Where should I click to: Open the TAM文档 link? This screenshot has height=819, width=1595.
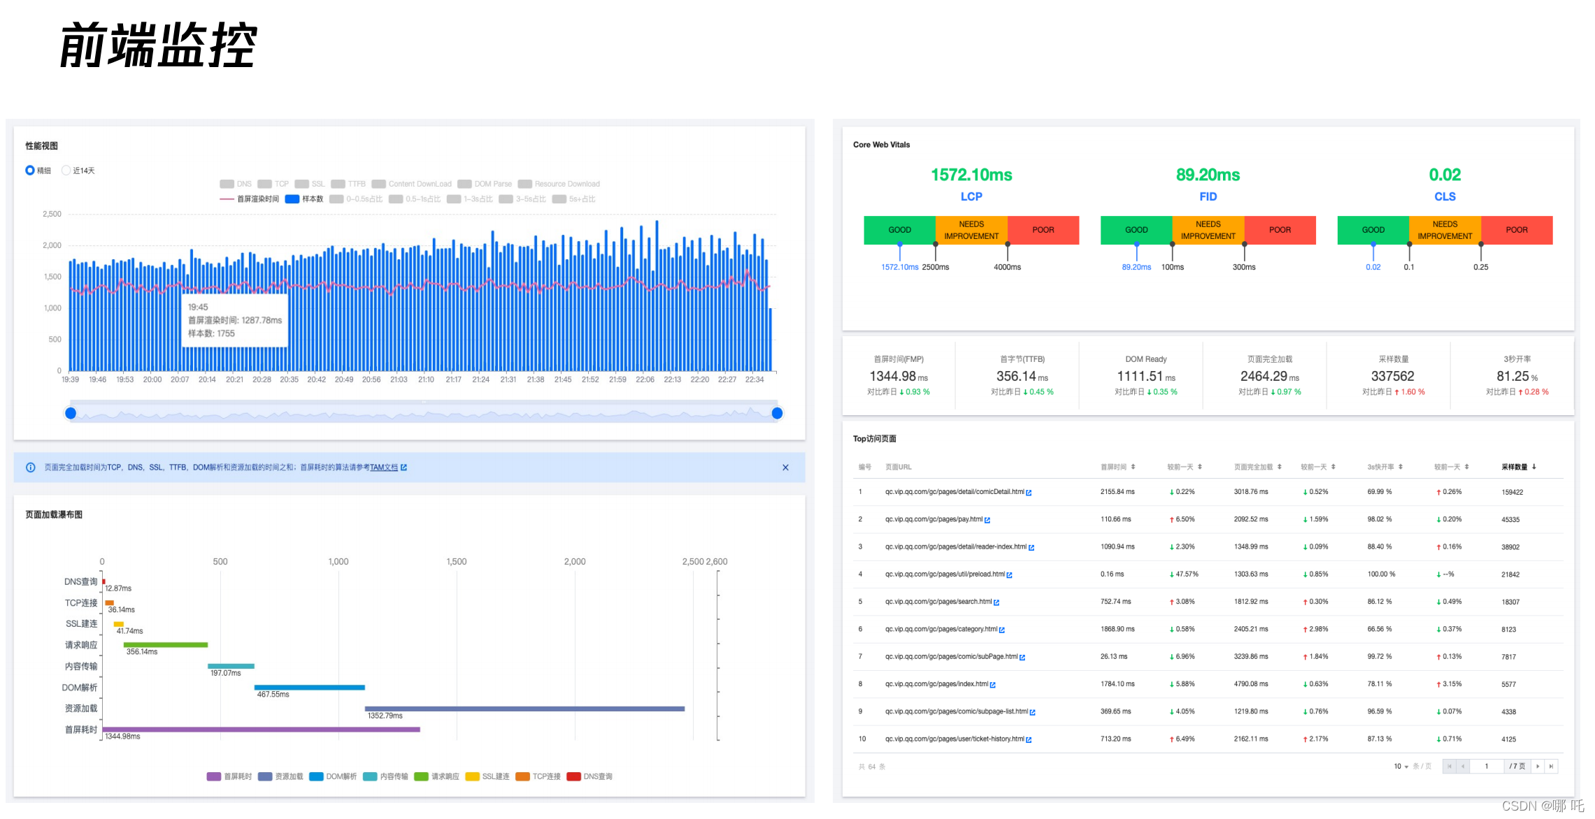[x=384, y=468]
